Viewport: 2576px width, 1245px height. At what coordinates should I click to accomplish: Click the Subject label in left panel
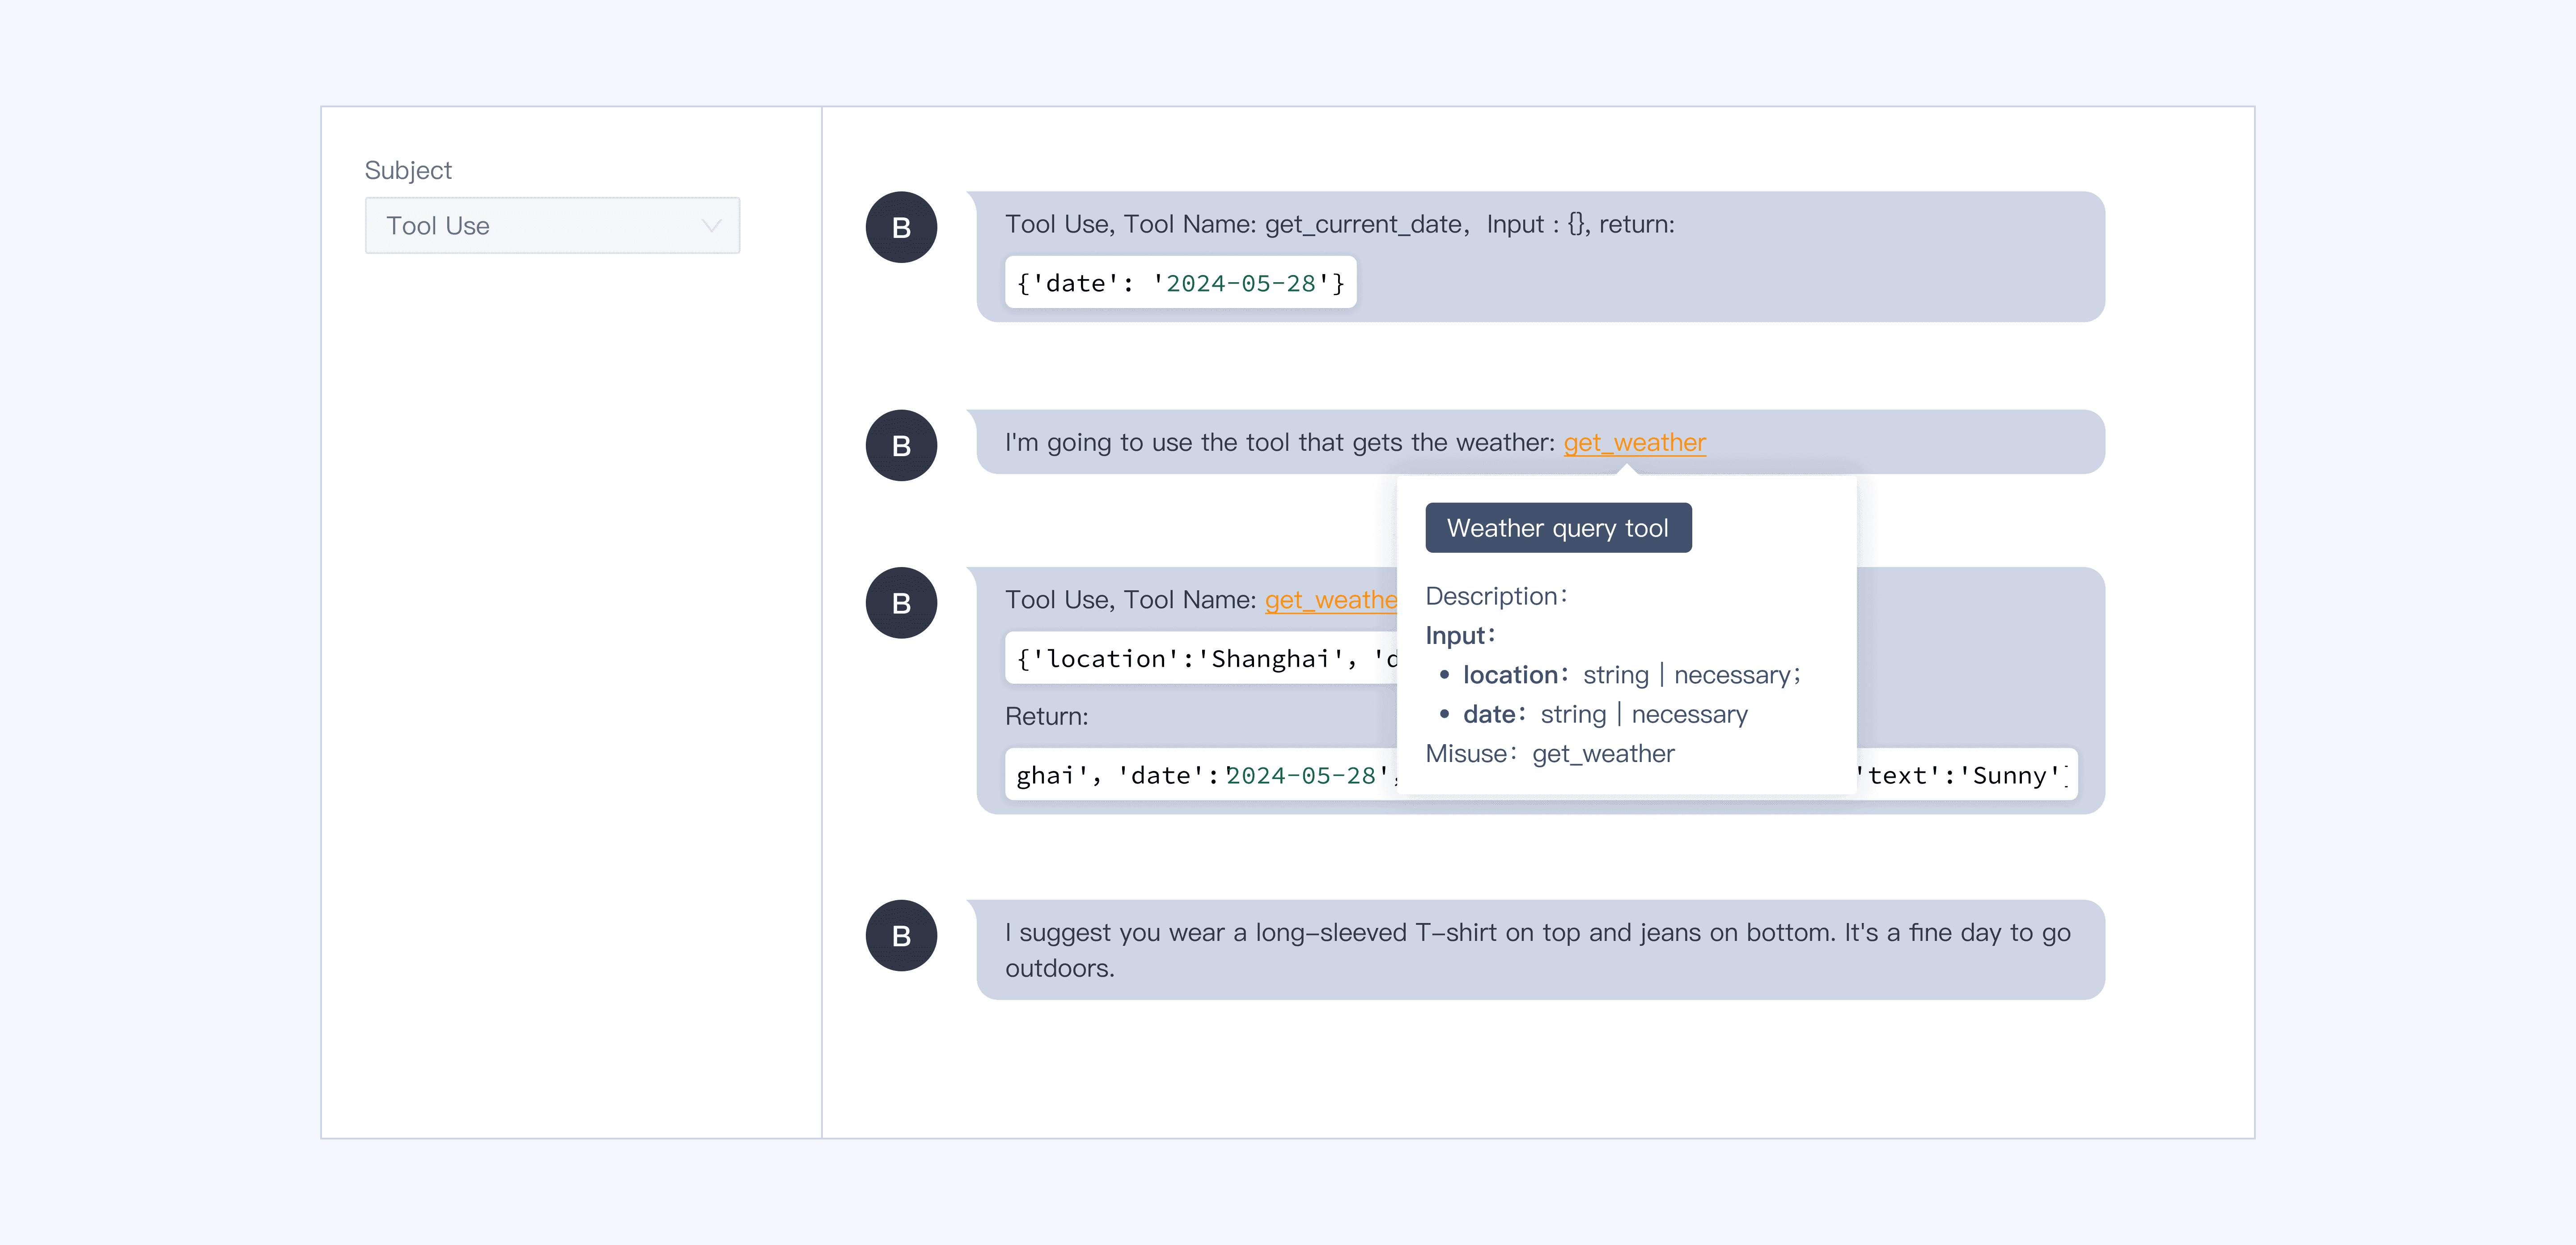click(408, 170)
